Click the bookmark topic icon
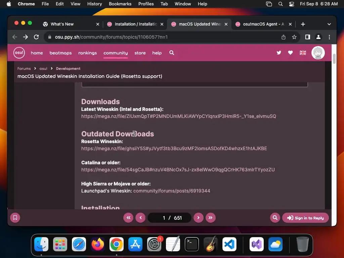 point(15,218)
